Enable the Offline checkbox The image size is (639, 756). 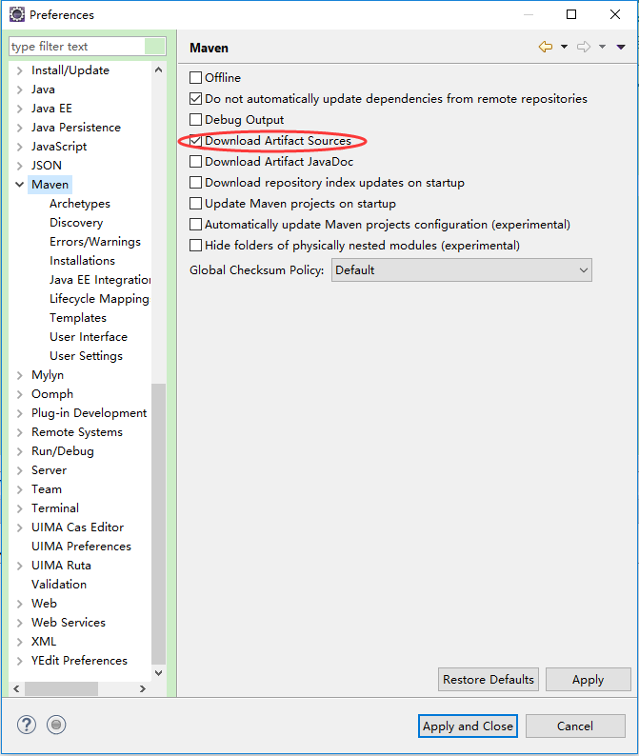tap(195, 78)
